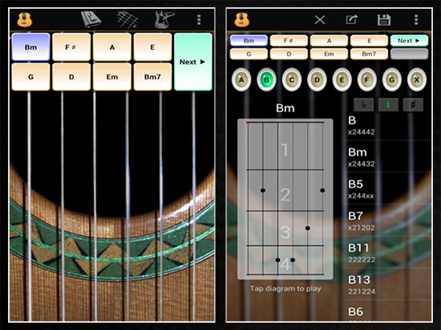
Task: Select the electric guitar instrument icon
Action: point(164,19)
